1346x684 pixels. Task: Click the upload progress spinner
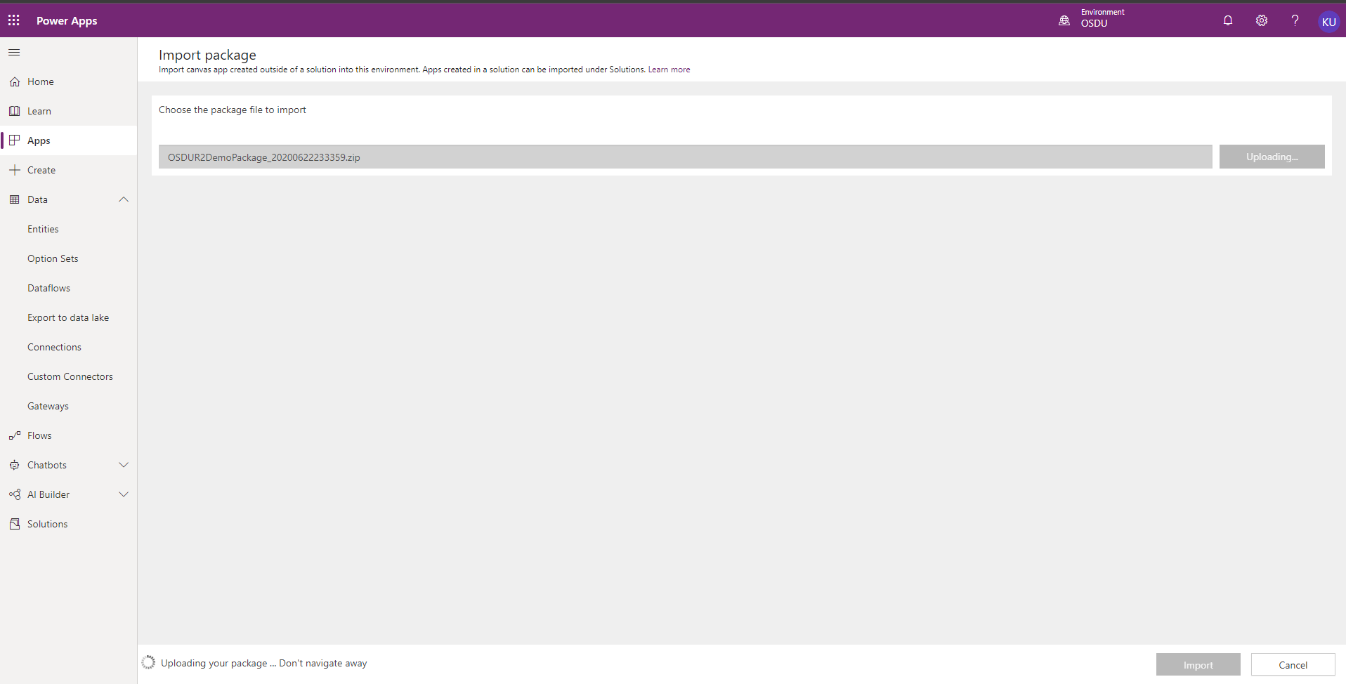pos(148,662)
